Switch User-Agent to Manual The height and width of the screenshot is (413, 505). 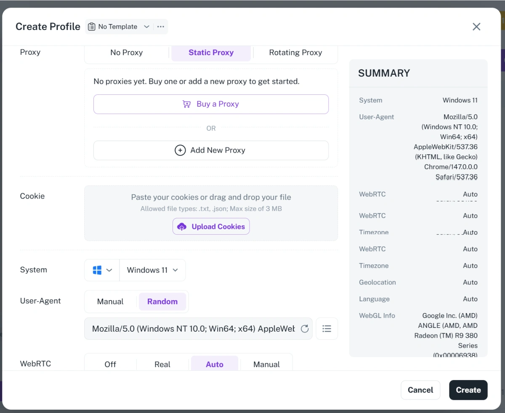pos(110,302)
